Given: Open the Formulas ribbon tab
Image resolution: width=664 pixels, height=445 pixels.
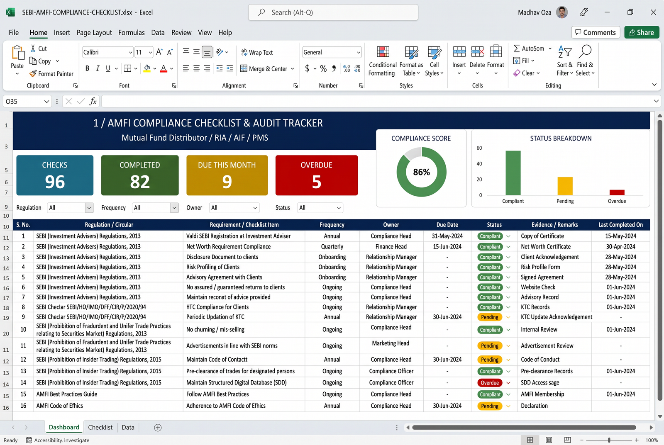Looking at the screenshot, I should tap(132, 32).
